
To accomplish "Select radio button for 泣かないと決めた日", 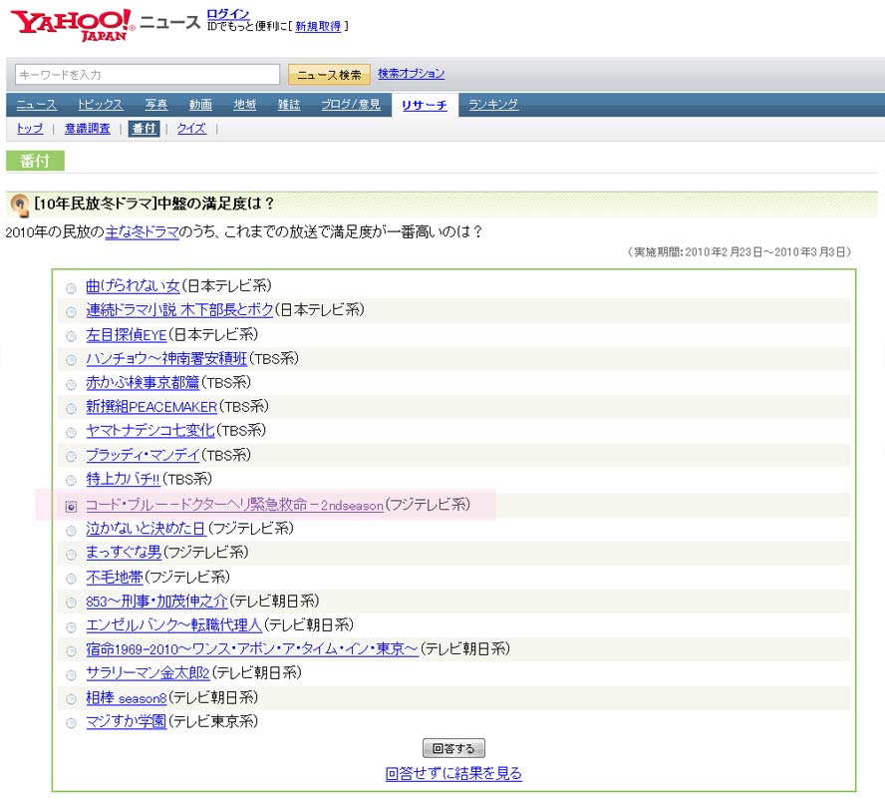I will point(71,531).
